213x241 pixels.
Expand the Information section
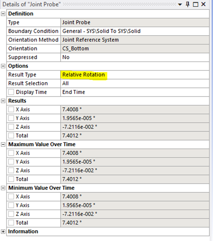[x=3, y=231]
